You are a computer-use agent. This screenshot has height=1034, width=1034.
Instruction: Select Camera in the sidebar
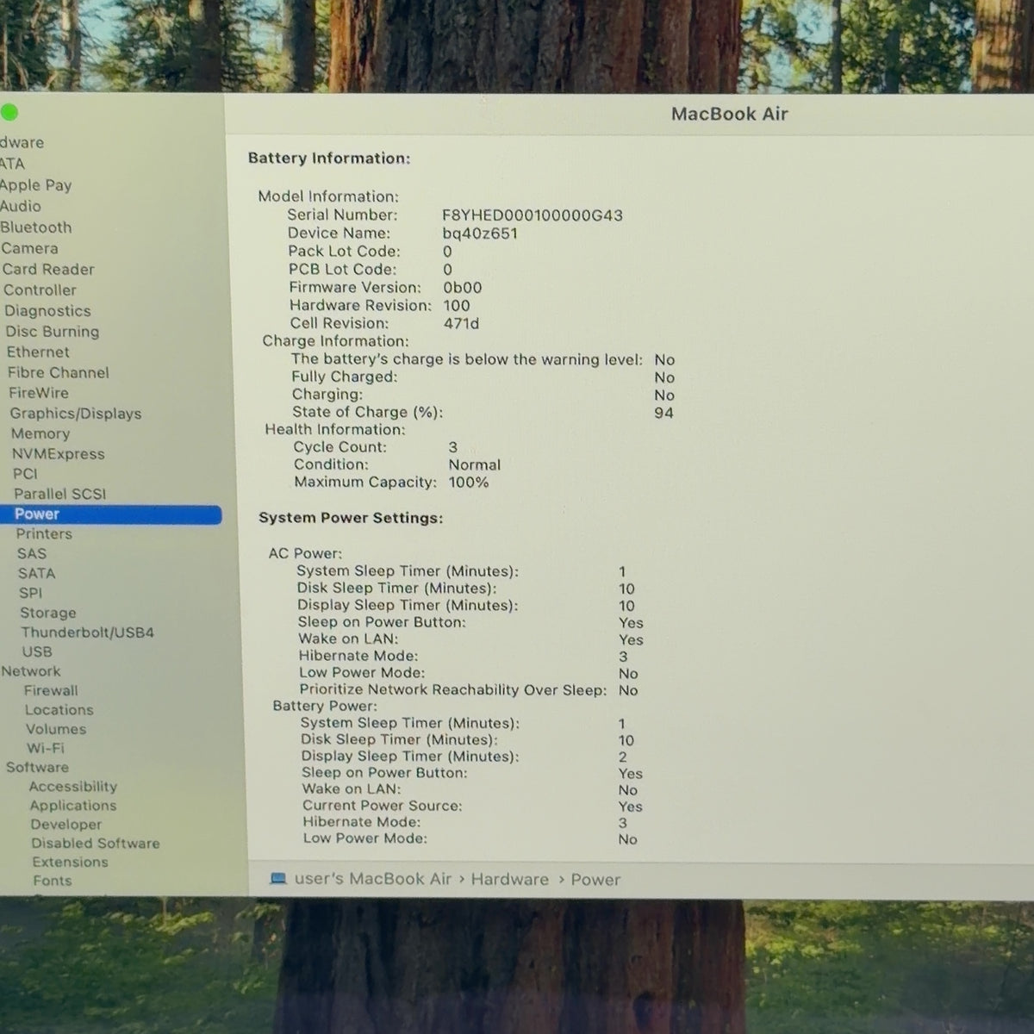[30, 248]
